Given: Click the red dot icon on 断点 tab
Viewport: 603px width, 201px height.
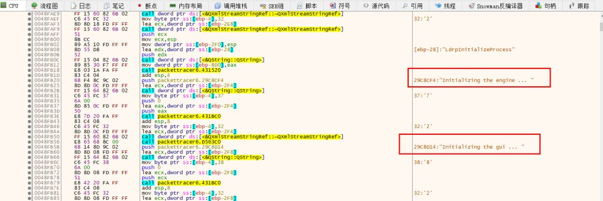Looking at the screenshot, I should [139, 6].
